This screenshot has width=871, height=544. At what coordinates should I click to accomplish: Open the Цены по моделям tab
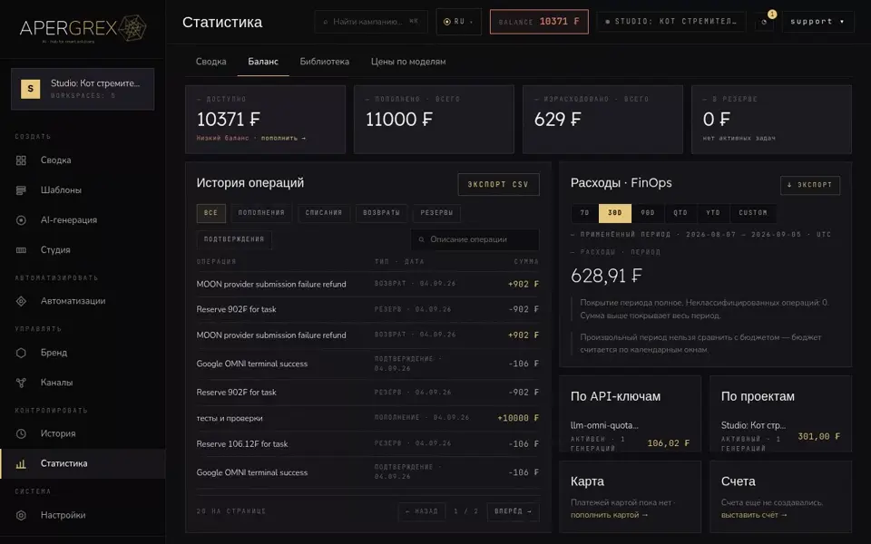click(408, 62)
